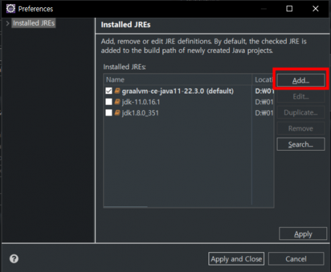Viewport: 331px width, 272px height.
Task: Click the graalvm-ce-java11 JRE library icon
Action: (117, 91)
